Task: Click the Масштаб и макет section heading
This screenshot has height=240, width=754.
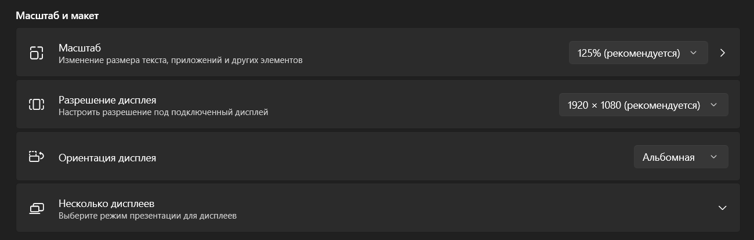Action: pyautogui.click(x=57, y=16)
